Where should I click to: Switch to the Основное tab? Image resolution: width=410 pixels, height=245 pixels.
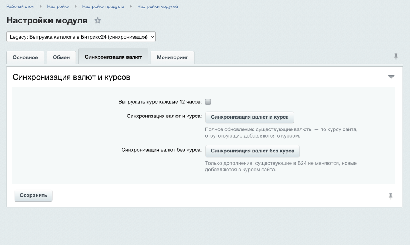(x=25, y=58)
